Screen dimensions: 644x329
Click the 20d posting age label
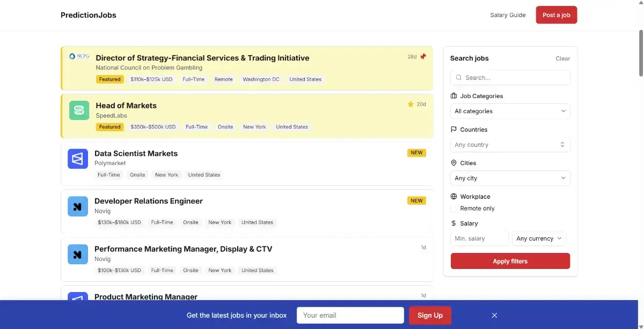coord(421,104)
